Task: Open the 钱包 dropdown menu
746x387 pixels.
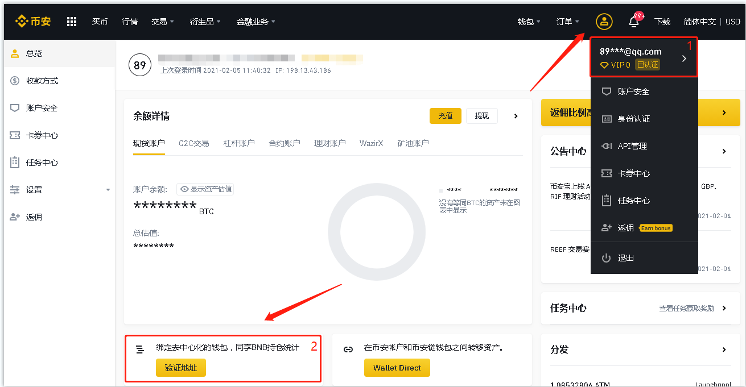Action: (529, 22)
